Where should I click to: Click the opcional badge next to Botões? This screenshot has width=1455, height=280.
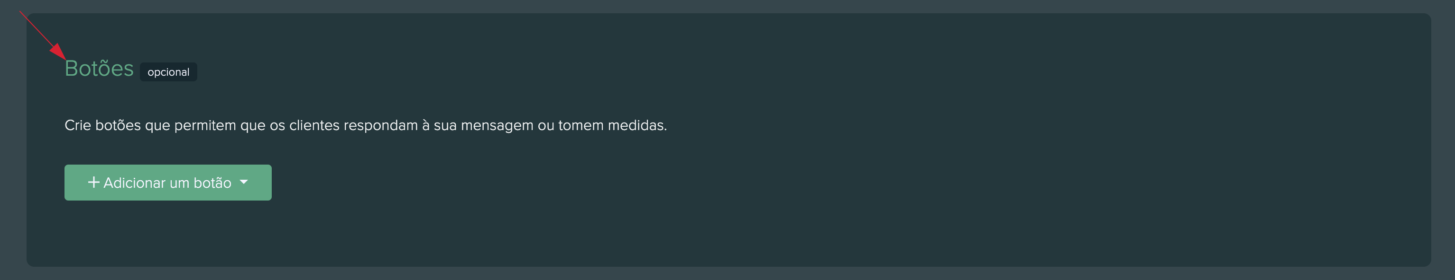(x=168, y=72)
